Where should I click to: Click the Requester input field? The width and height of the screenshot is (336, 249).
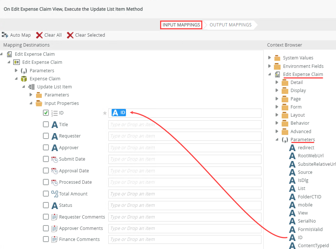pyautogui.click(x=185, y=136)
